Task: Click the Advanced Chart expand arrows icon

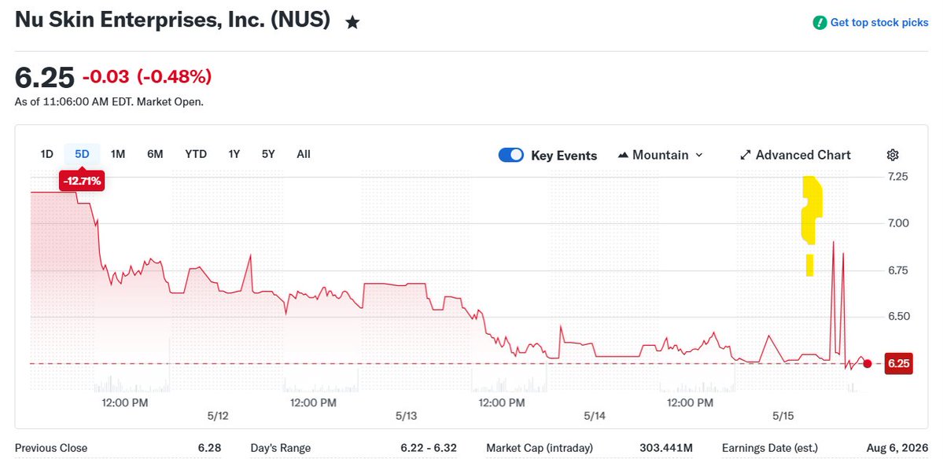Action: [x=745, y=155]
